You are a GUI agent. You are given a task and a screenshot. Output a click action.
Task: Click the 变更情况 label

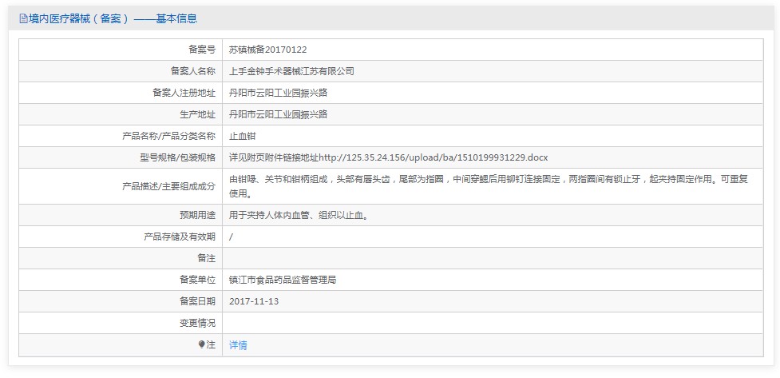tap(197, 323)
